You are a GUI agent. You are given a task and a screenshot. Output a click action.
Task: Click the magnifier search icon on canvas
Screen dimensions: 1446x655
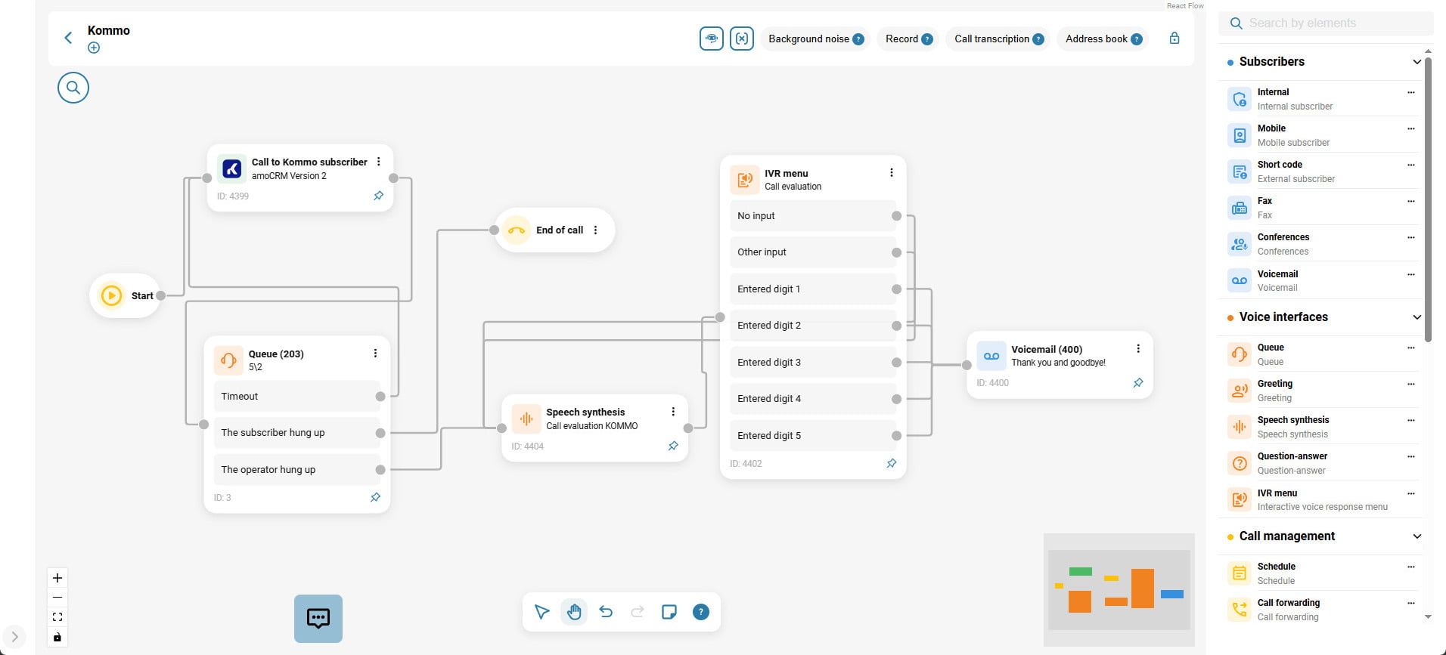click(x=73, y=88)
